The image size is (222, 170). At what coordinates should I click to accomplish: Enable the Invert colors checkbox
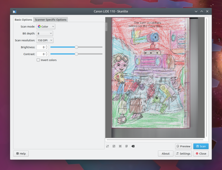tap(38, 60)
